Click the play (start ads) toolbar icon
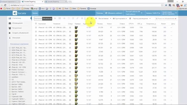This screenshot has width=187, height=105. (x=55, y=18)
